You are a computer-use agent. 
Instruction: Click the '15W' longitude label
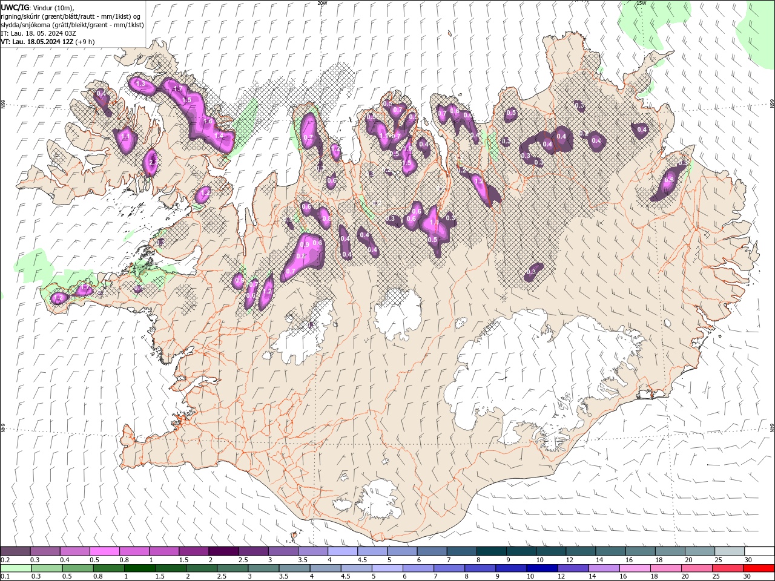tap(641, 3)
